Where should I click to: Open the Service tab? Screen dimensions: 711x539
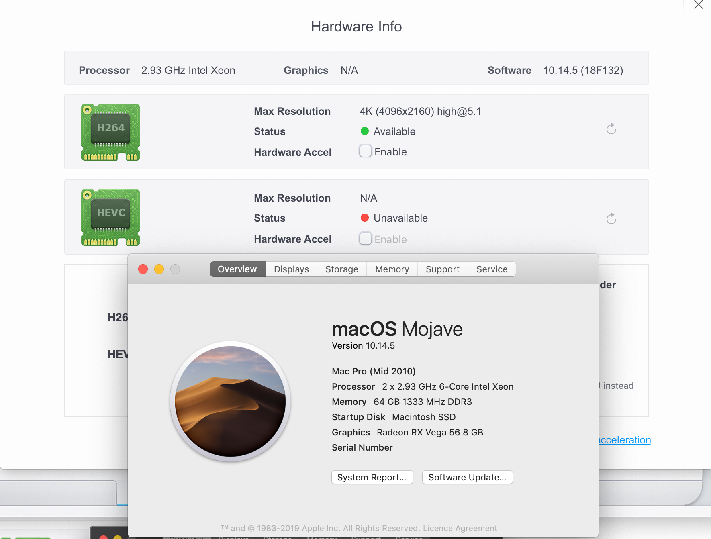pos(492,269)
